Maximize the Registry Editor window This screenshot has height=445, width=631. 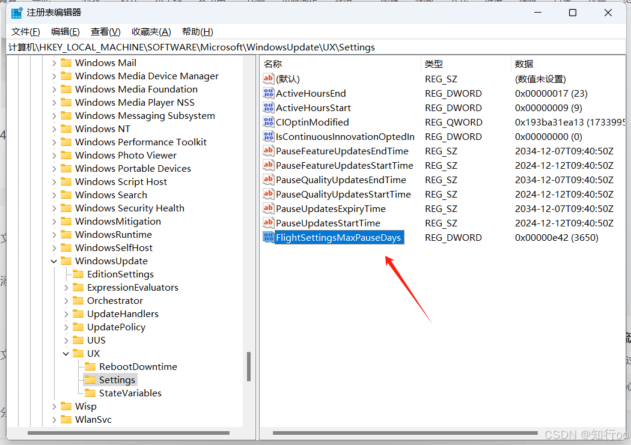573,13
